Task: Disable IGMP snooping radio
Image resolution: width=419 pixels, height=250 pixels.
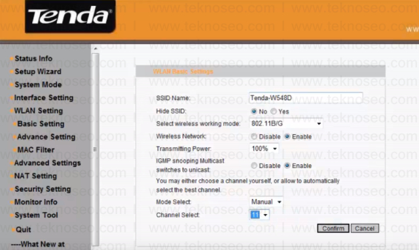Action: click(254, 166)
